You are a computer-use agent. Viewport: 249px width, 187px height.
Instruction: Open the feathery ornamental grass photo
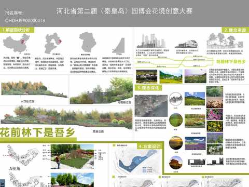click(215, 103)
